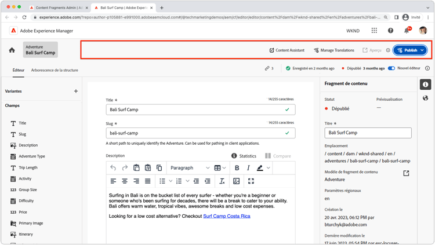
Task: Expand the highlight color dropdown arrow
Action: pos(269,167)
